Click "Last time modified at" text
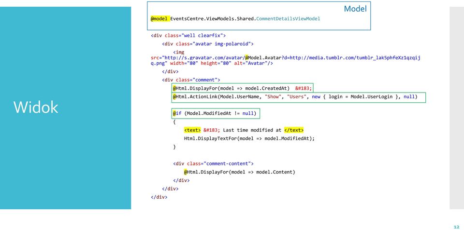Viewport: 464px width, 230px height. [252, 130]
